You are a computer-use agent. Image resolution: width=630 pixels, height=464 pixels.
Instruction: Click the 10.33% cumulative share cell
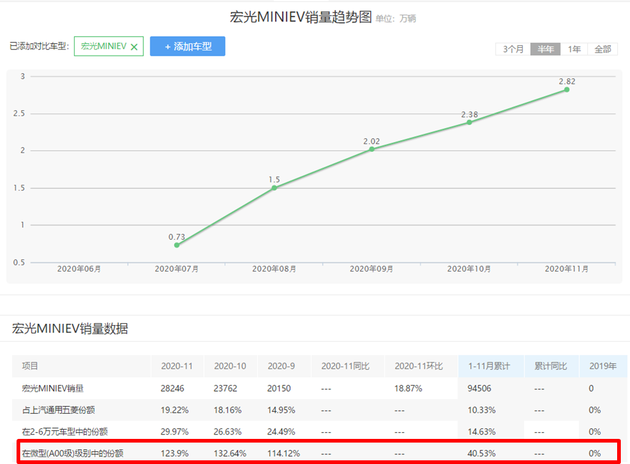point(481,410)
